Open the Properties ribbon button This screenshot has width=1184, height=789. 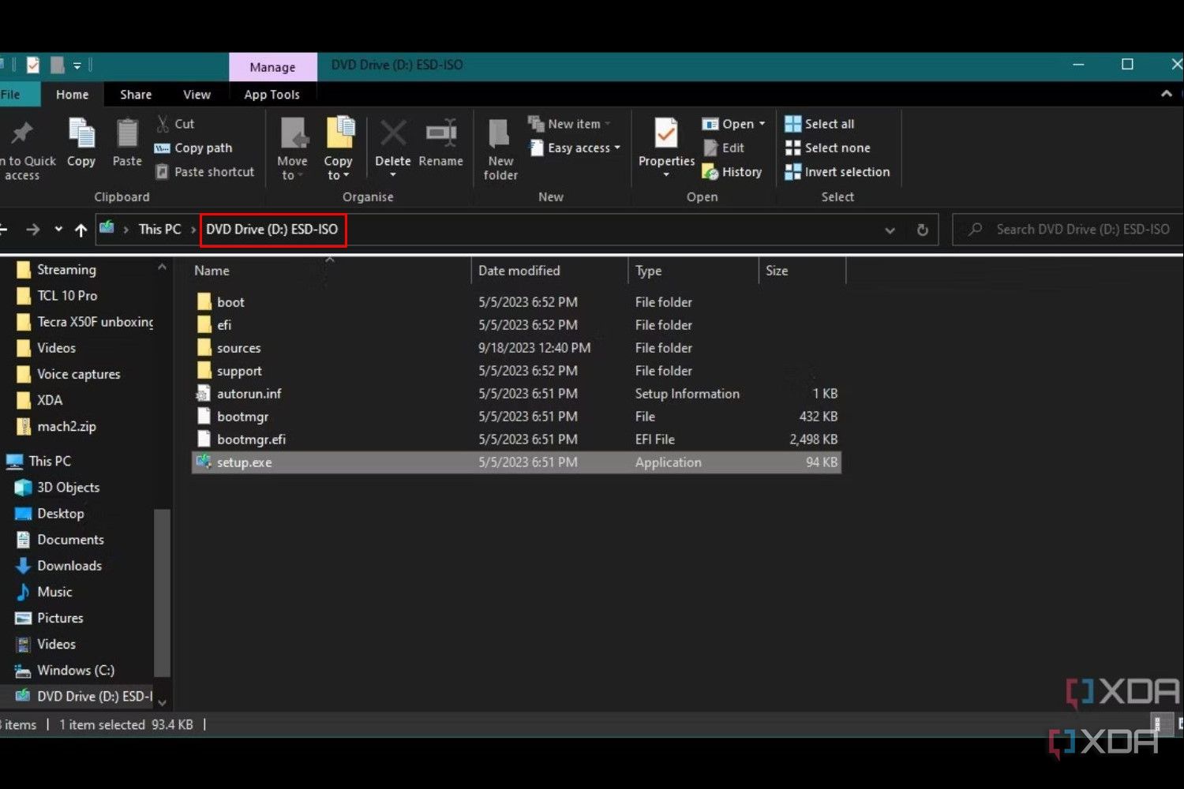click(666, 148)
